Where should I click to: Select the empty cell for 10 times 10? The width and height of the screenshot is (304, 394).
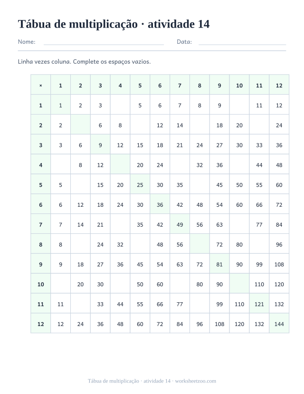click(239, 284)
